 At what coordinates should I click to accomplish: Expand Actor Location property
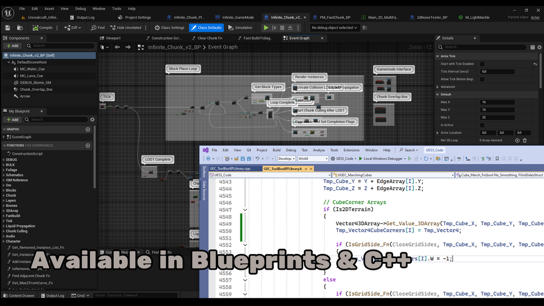click(438, 133)
